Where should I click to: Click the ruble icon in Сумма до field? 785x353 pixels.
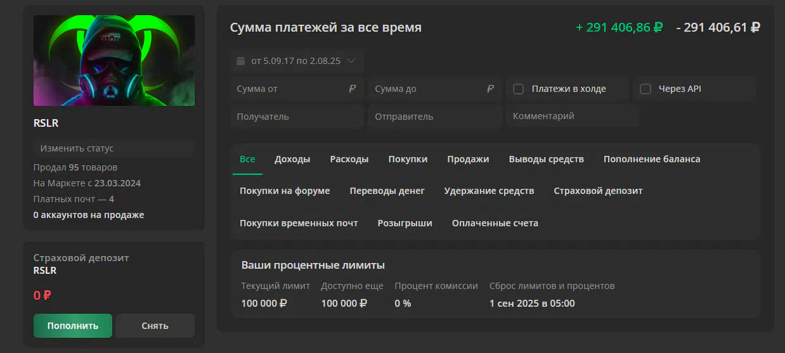coord(490,89)
